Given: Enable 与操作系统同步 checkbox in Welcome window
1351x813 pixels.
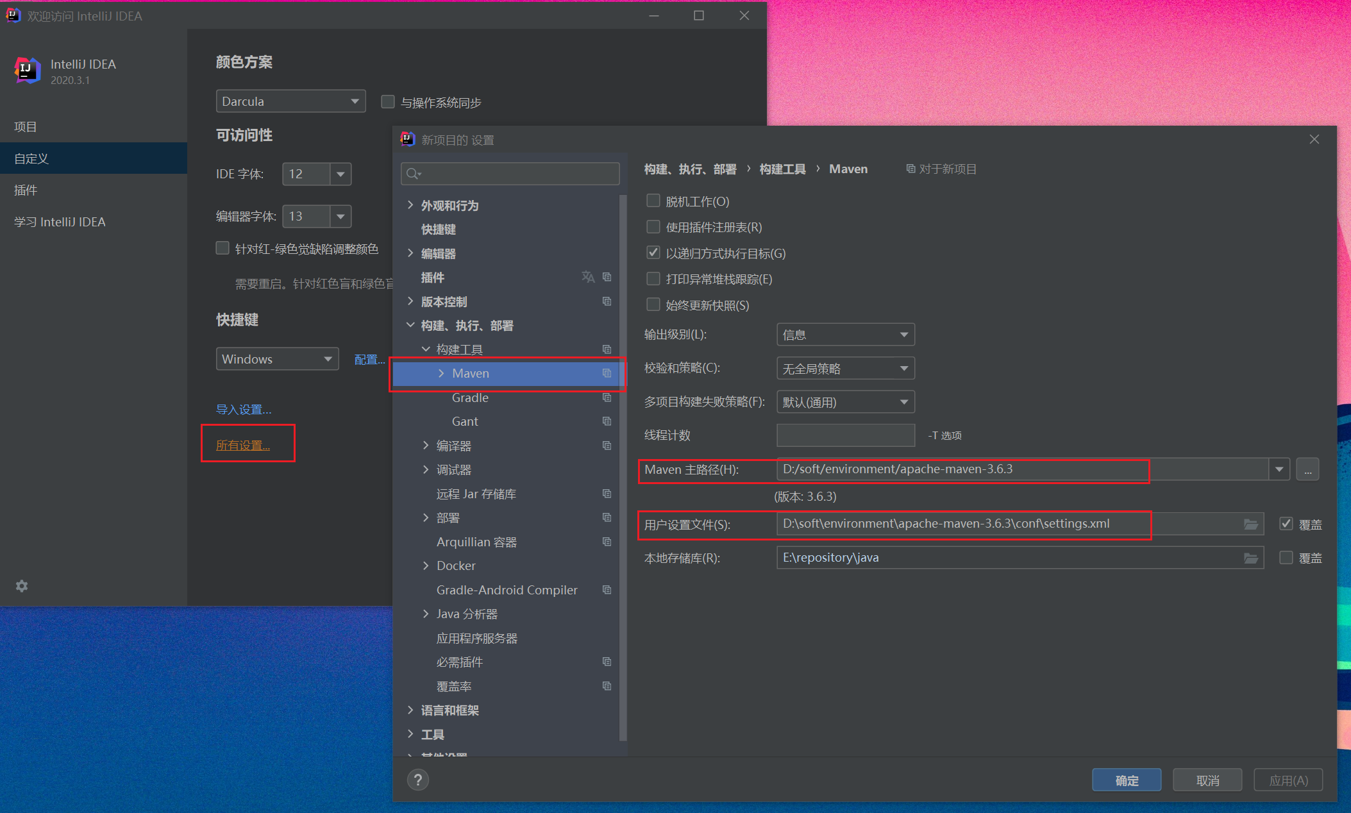Looking at the screenshot, I should pyautogui.click(x=387, y=101).
